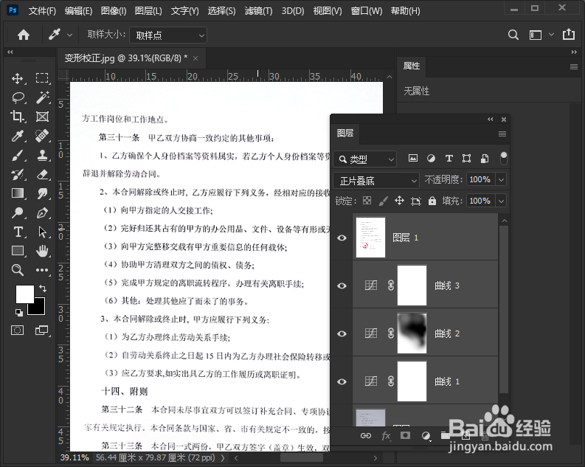Select the Crop tool
Viewport: 585px width, 467px height.
pos(18,117)
